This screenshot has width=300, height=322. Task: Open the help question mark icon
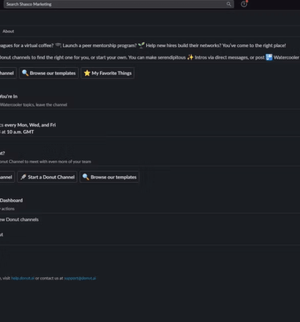[244, 4]
